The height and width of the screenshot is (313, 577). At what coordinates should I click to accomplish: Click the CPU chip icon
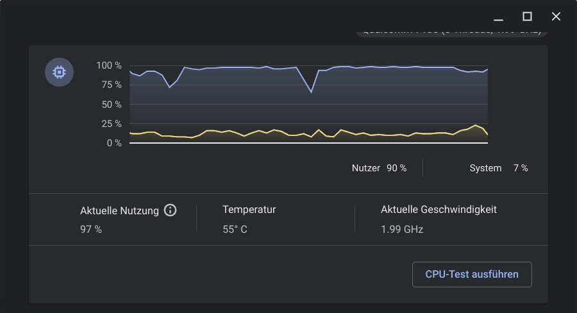point(59,72)
